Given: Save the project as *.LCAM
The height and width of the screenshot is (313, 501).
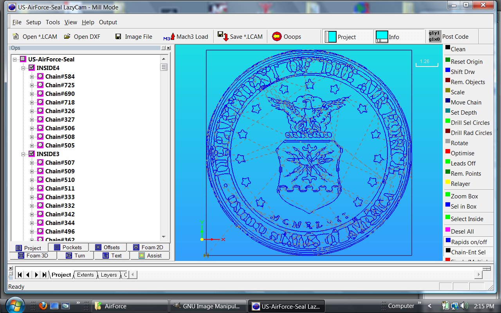Looking at the screenshot, I should pyautogui.click(x=240, y=36).
